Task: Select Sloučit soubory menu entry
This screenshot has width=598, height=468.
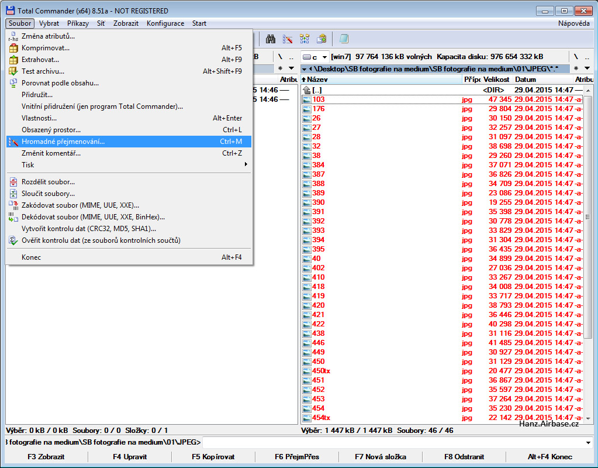Action: click(129, 194)
